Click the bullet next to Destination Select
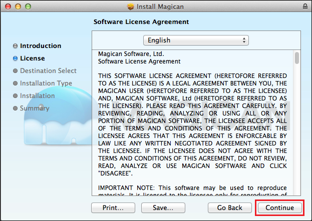Screen dimensions: 312x221 click(x=16, y=71)
